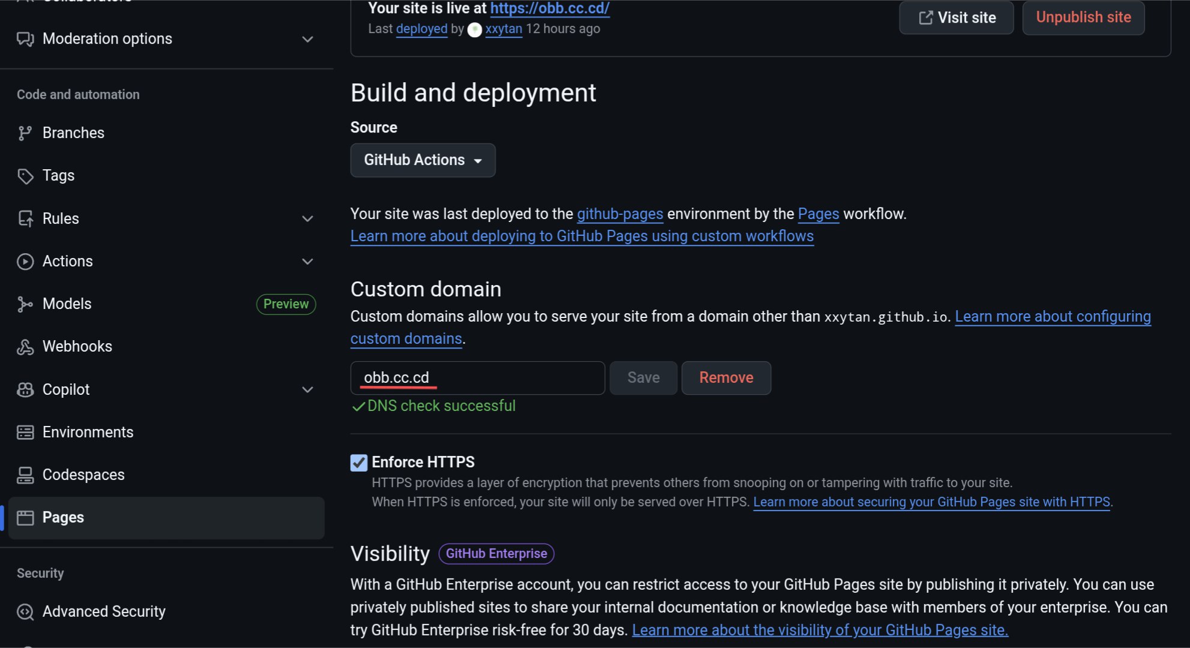Click the Webhooks icon in sidebar
Screen dimensions: 1190x648
(x=25, y=347)
